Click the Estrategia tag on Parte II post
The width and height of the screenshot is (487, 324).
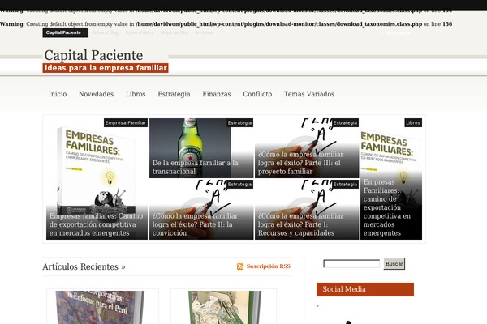point(239,185)
